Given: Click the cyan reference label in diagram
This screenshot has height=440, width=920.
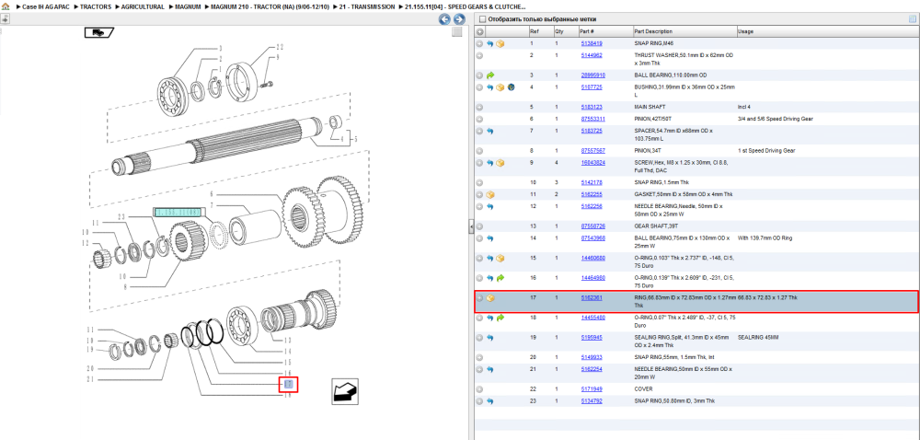Looking at the screenshot, I should pos(176,212).
